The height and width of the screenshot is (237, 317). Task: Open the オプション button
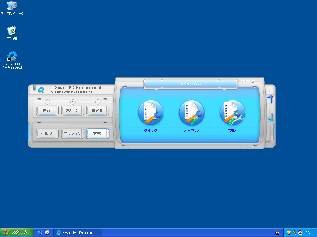pos(72,134)
